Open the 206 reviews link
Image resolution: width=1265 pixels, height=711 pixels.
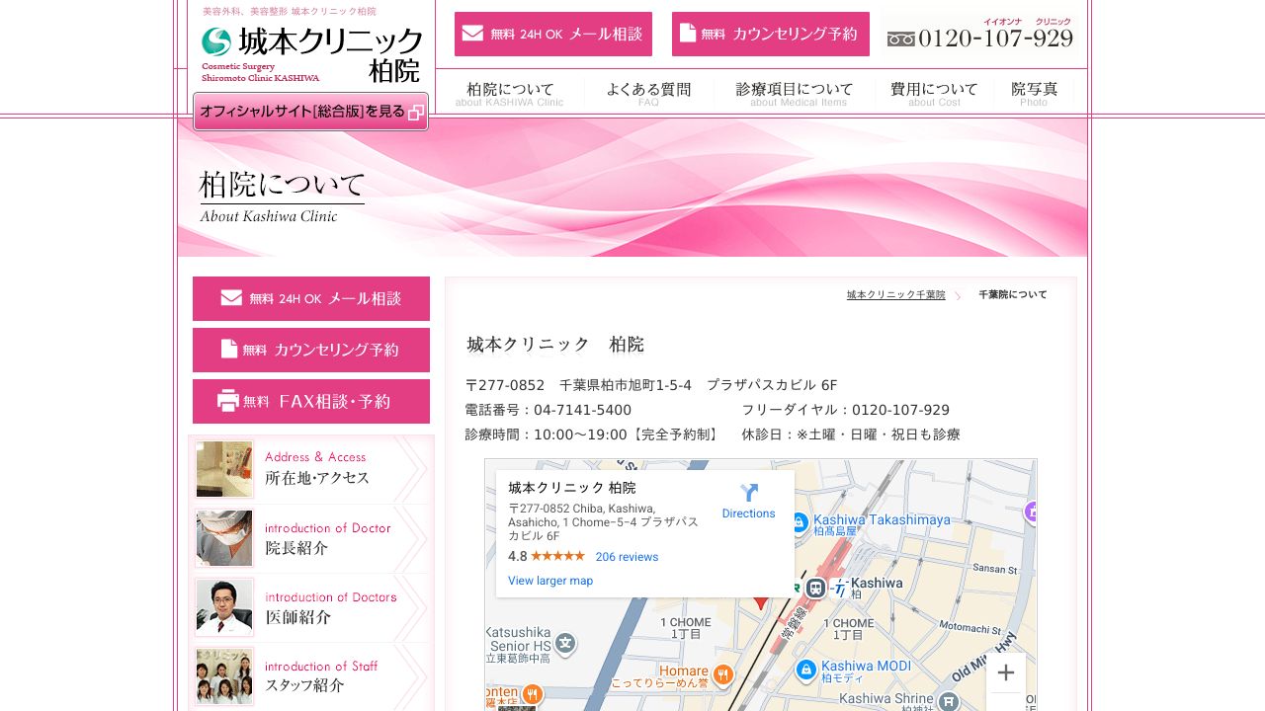pos(628,557)
